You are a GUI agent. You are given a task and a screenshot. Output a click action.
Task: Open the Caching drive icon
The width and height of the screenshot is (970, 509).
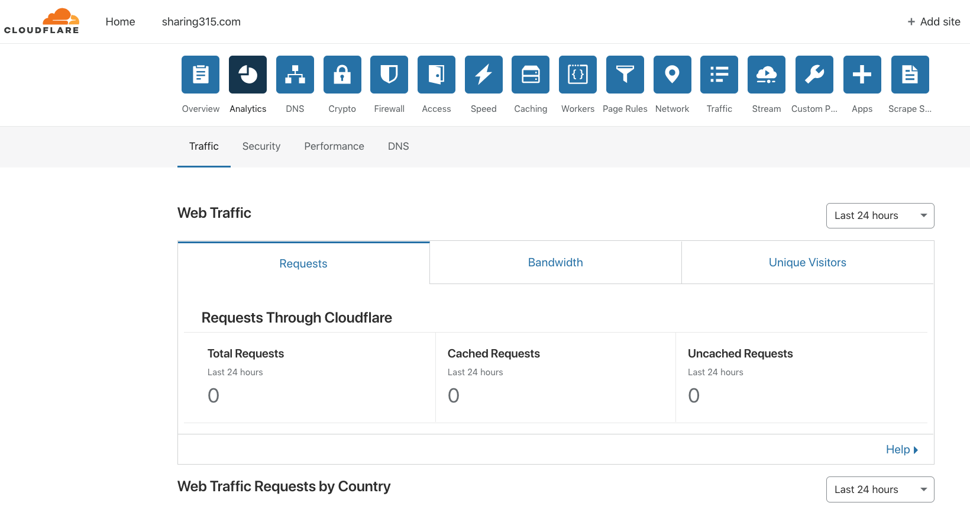click(531, 75)
